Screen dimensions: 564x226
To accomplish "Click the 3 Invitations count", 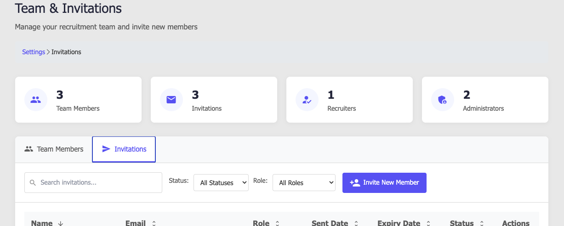I will (x=195, y=95).
